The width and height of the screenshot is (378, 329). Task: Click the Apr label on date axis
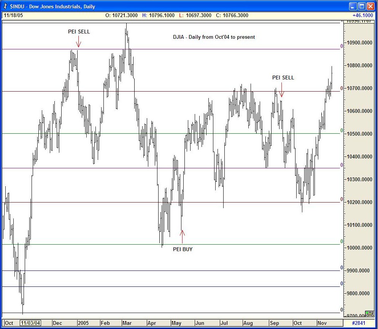pyautogui.click(x=152, y=323)
